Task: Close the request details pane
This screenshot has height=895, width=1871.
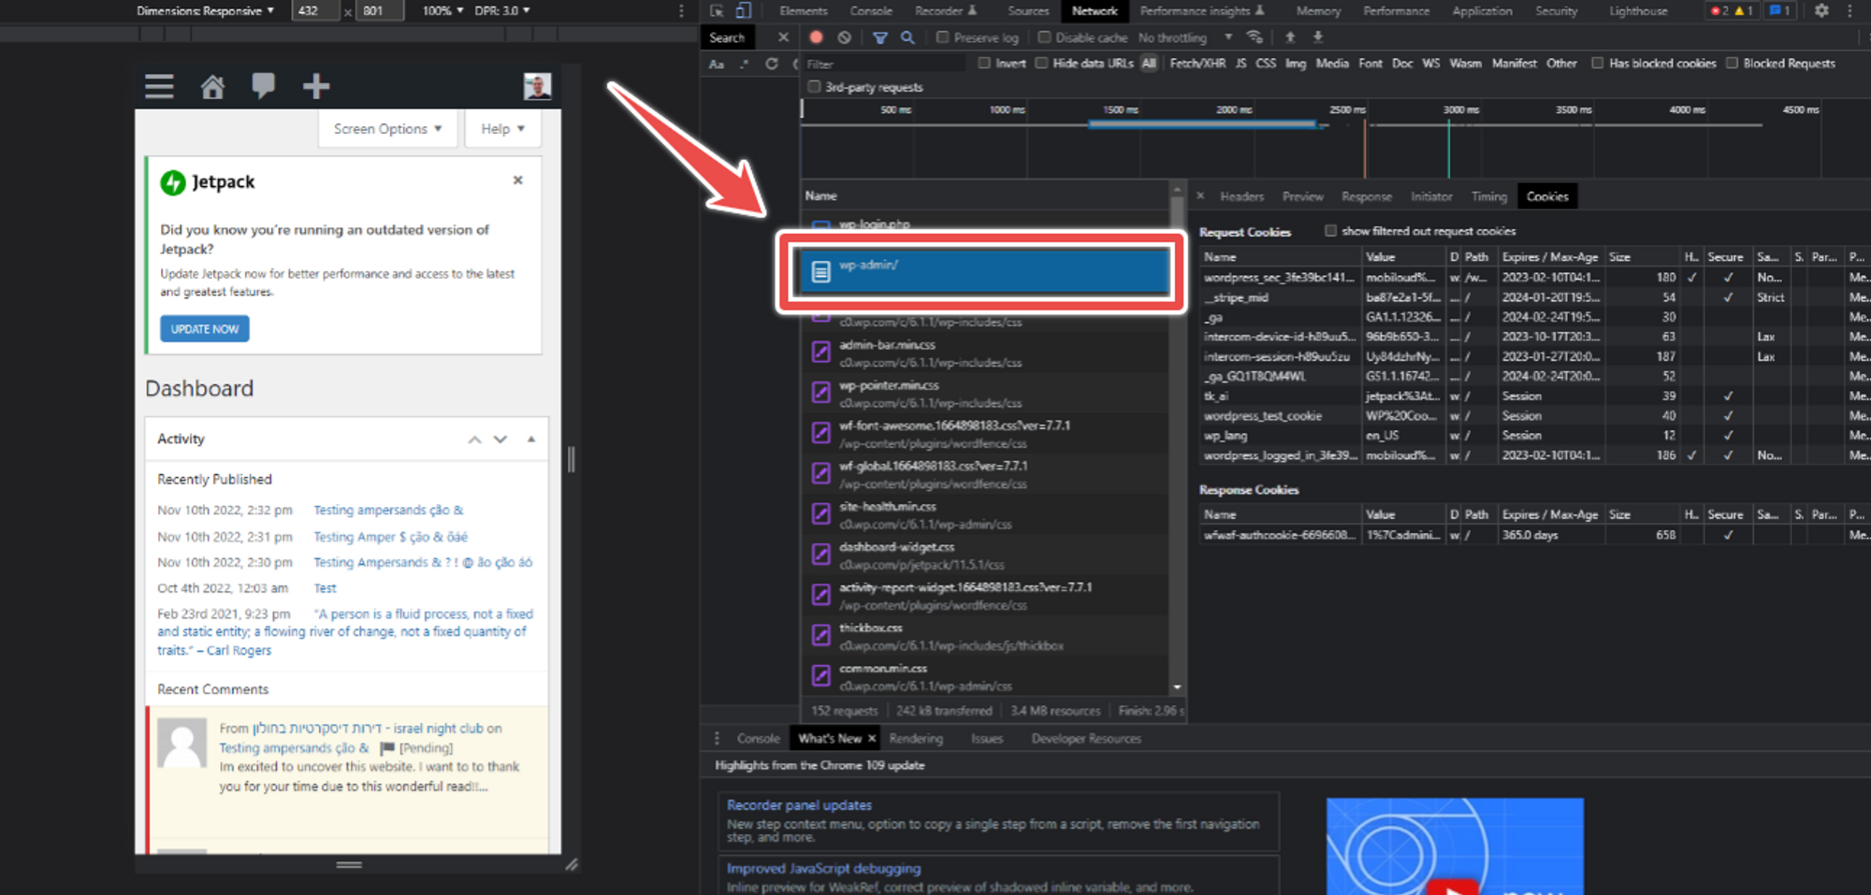Action: 1200,196
